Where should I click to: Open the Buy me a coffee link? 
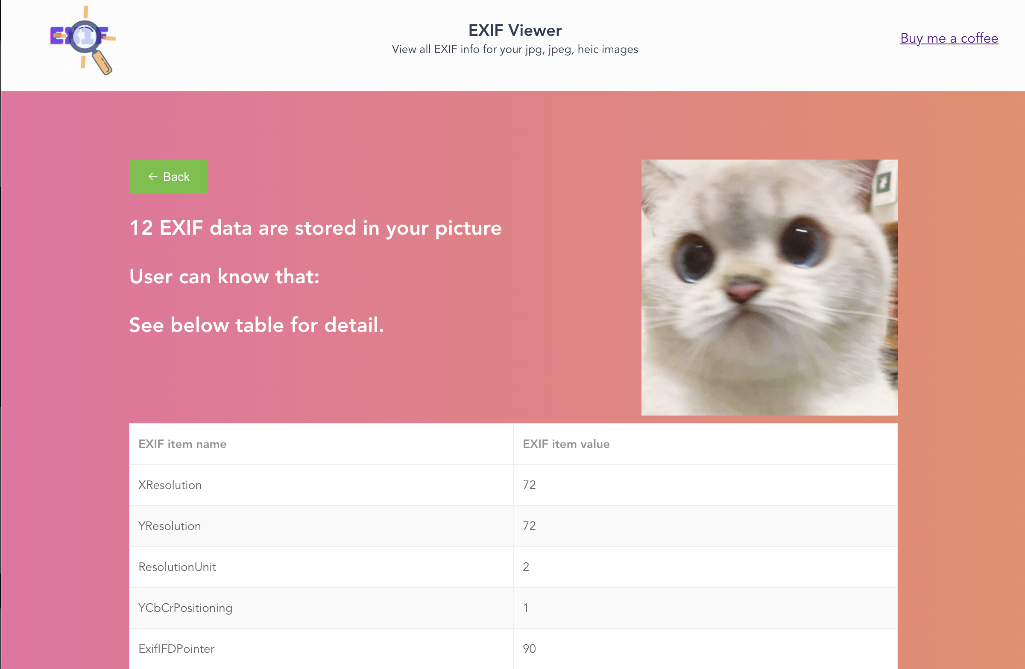pos(949,38)
